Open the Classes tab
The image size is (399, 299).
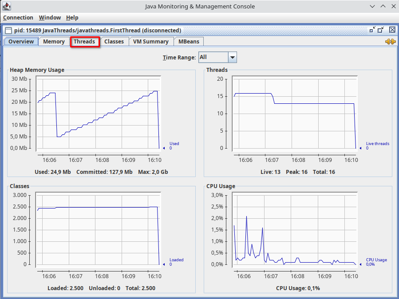pyautogui.click(x=114, y=41)
